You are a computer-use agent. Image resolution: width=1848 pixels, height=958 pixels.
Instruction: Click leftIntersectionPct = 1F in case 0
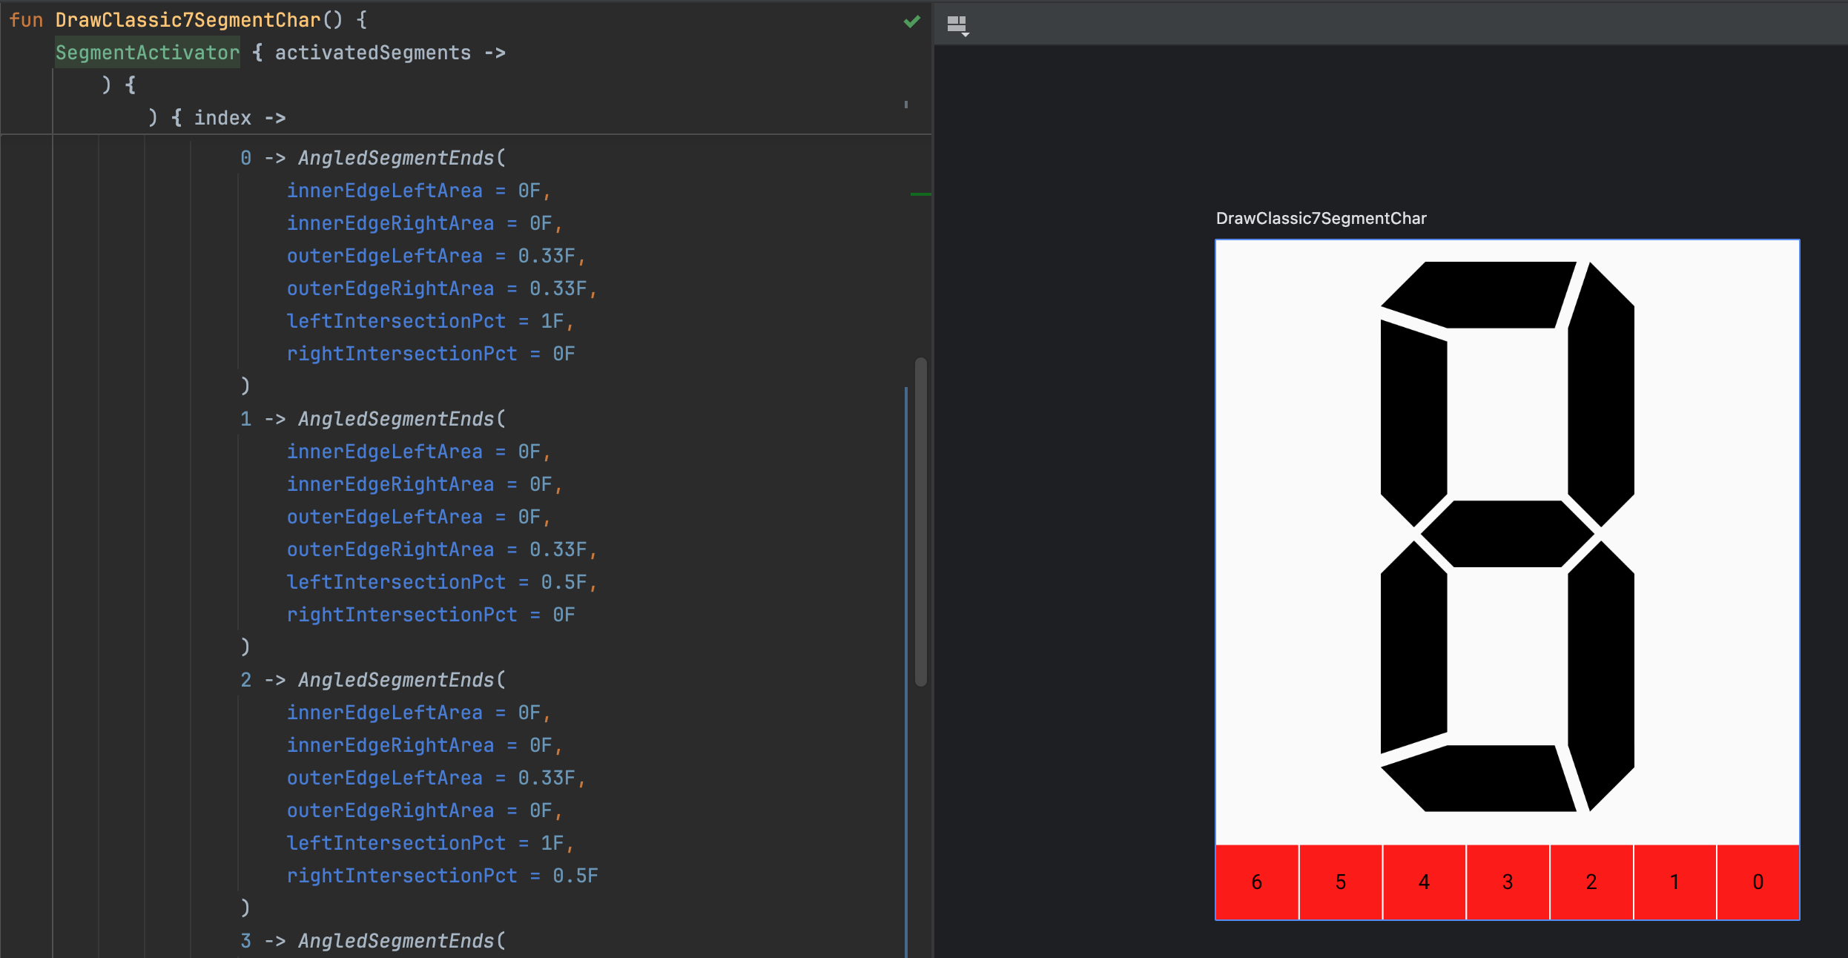pyautogui.click(x=426, y=321)
